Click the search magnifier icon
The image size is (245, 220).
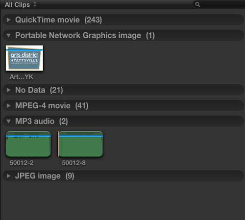[197, 4]
